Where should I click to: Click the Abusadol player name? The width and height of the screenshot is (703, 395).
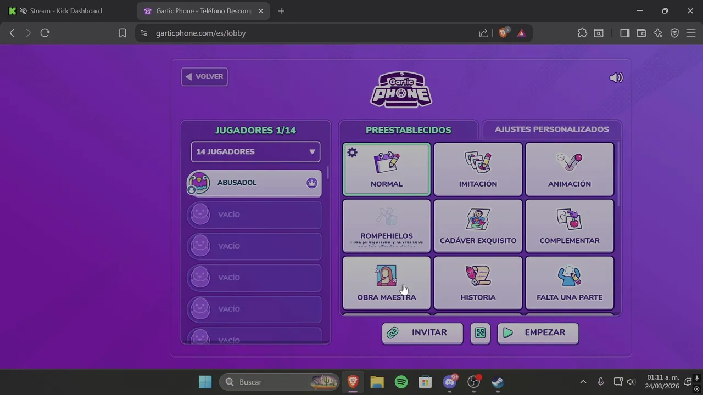click(x=237, y=183)
